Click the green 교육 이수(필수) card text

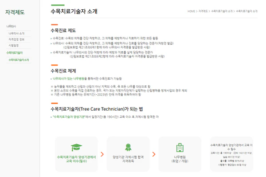(x=76, y=159)
